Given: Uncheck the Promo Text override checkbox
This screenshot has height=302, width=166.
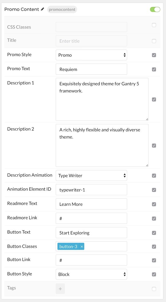Looking at the screenshot, I should pos(154,69).
